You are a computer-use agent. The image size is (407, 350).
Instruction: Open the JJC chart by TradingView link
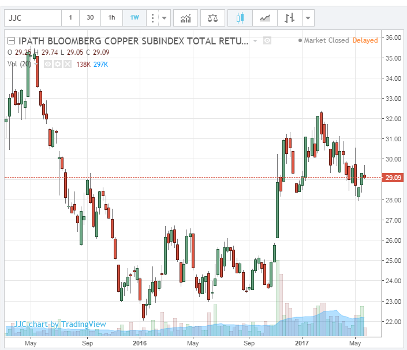pyautogui.click(x=60, y=324)
